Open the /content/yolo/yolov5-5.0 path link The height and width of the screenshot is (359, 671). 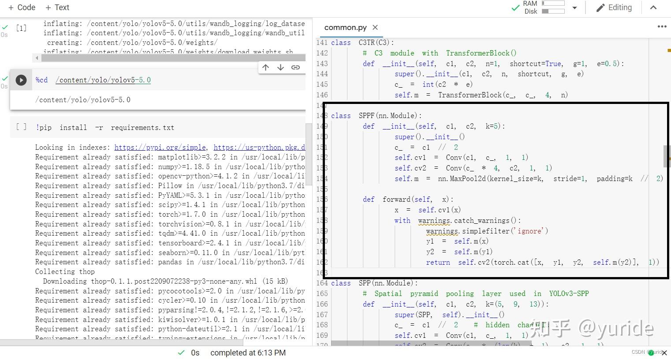pos(103,80)
